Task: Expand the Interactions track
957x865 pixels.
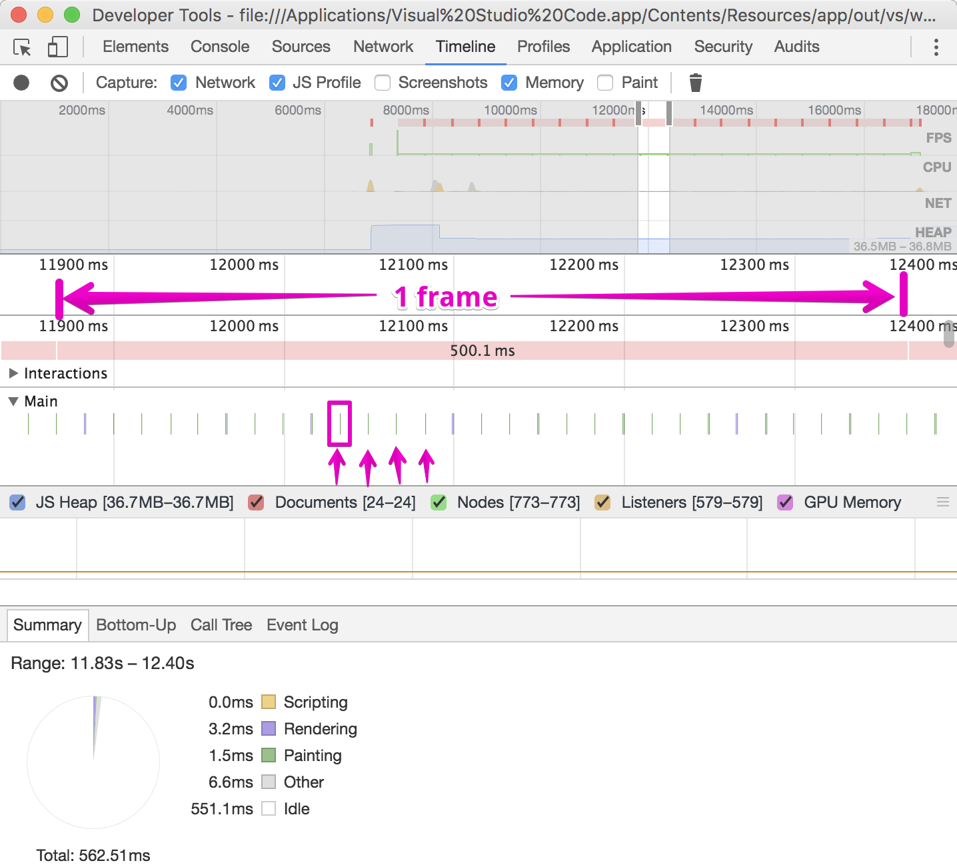Action: 13,373
